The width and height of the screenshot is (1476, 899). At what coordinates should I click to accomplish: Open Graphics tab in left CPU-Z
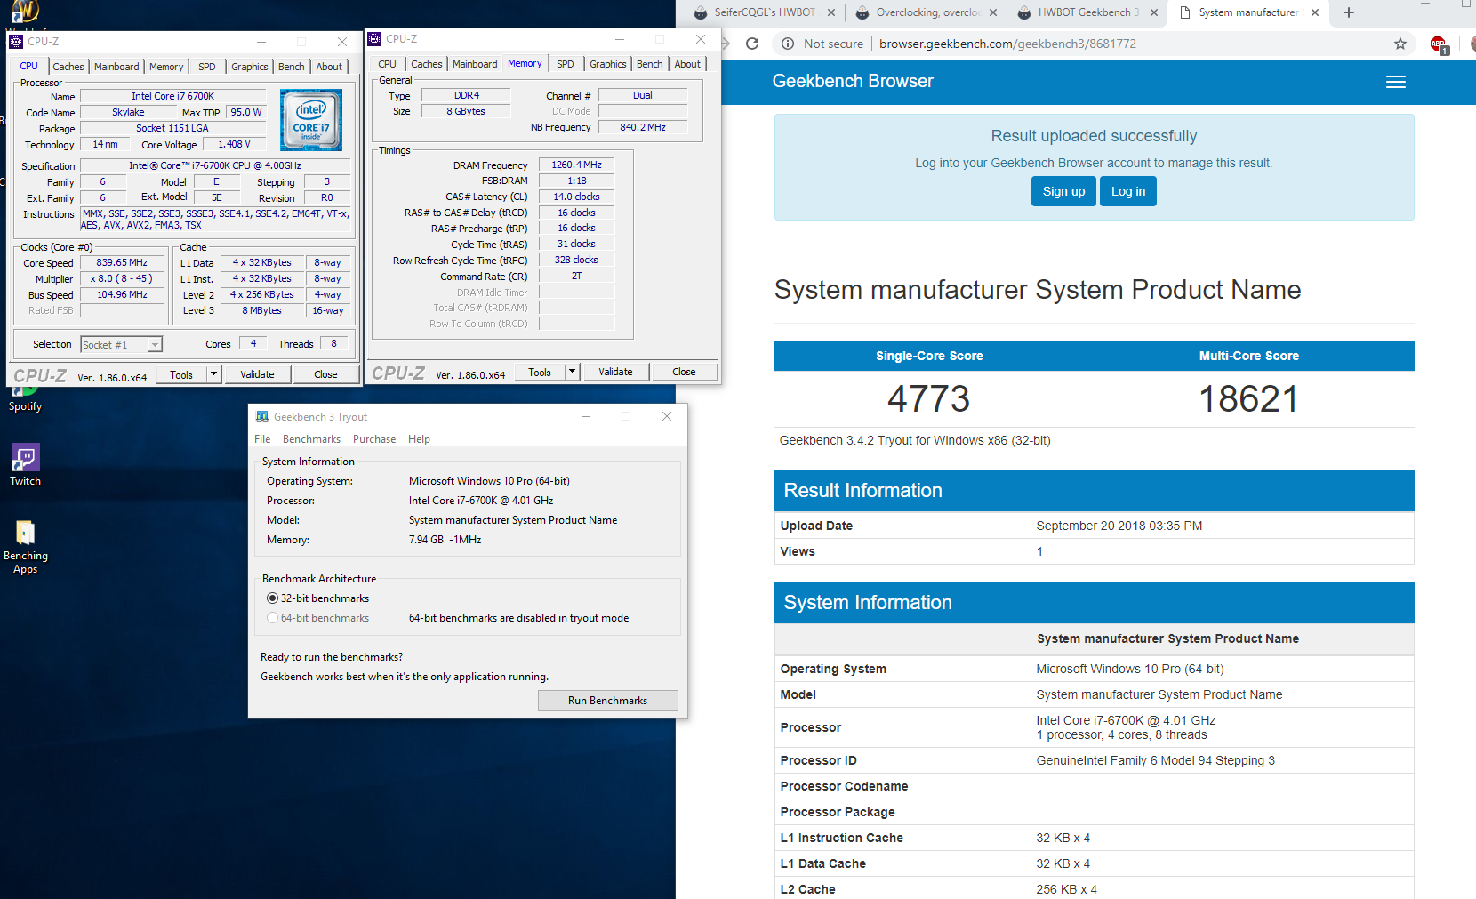(250, 67)
